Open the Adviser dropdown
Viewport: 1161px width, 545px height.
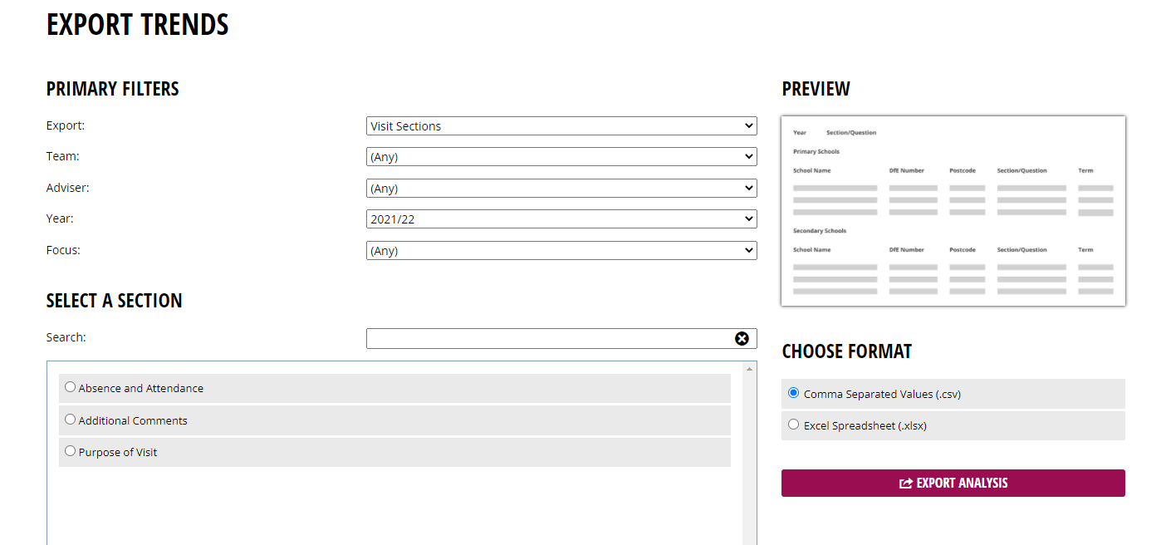click(x=561, y=189)
